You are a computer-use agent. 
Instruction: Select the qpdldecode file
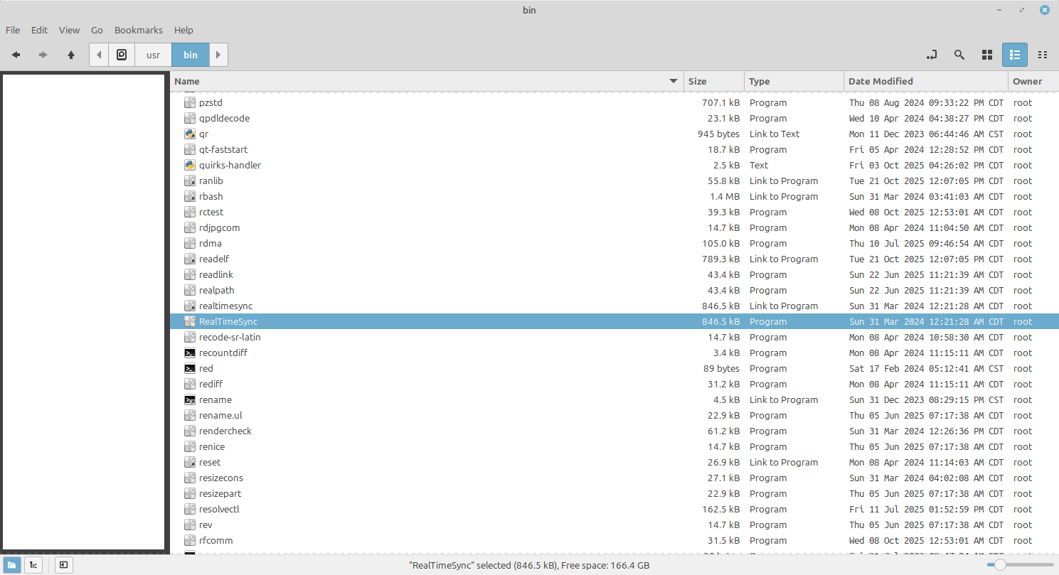tap(224, 118)
